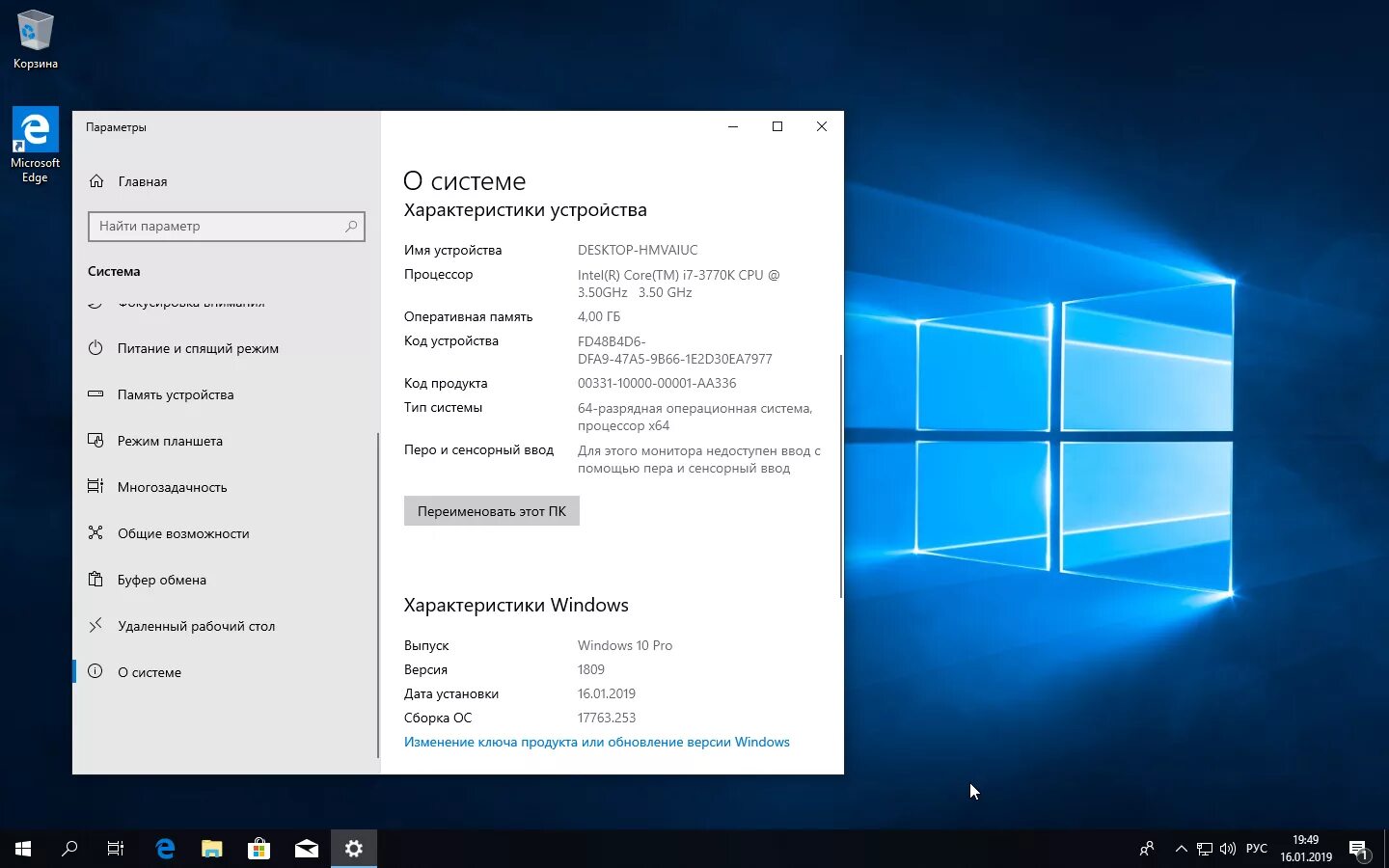Image resolution: width=1389 pixels, height=868 pixels.
Task: Open the People icon in the system tray
Action: [1147, 849]
